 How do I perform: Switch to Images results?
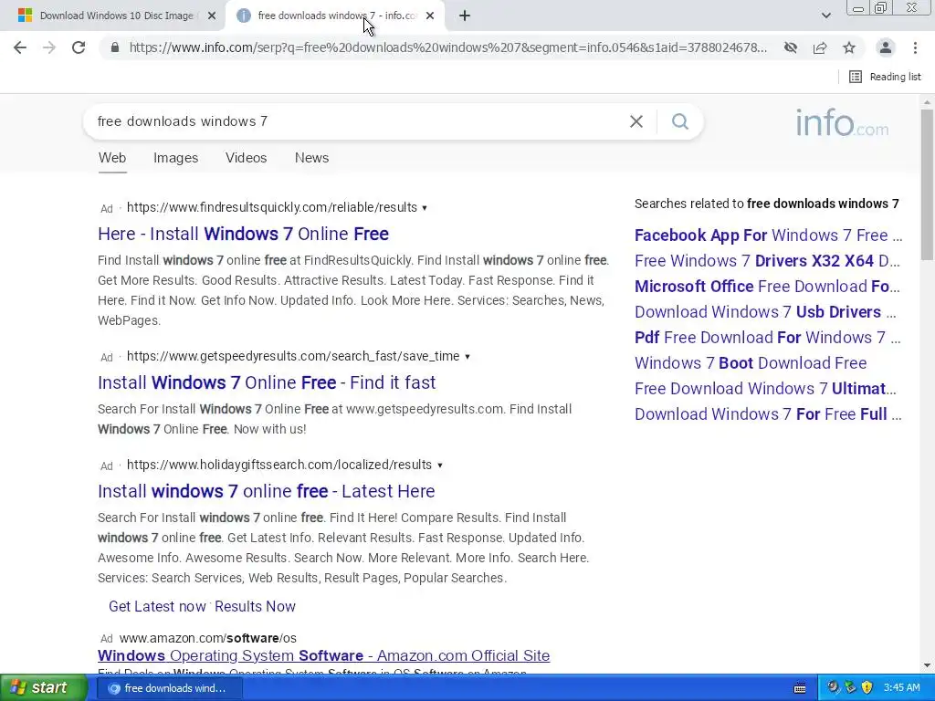[x=175, y=158]
